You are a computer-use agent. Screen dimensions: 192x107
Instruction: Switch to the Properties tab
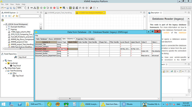coord(80,39)
